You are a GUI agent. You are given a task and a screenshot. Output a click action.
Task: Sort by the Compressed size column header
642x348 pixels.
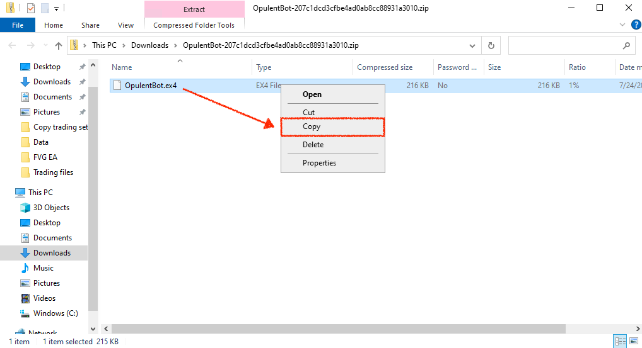point(385,67)
